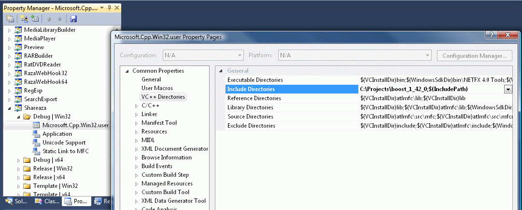Select the Linker category in properties tree
The height and width of the screenshot is (210, 522).
coord(149,114)
